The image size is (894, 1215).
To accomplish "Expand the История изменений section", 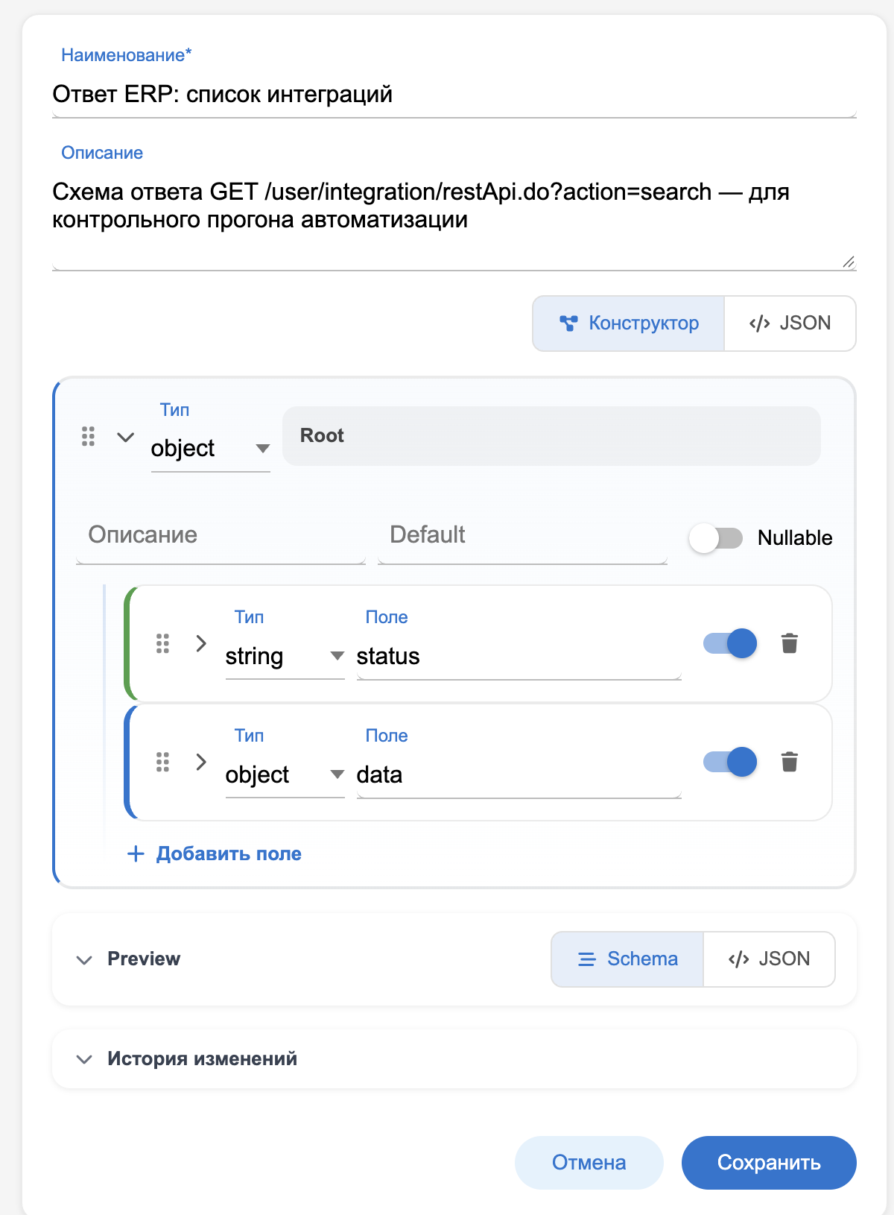I will click(84, 1059).
